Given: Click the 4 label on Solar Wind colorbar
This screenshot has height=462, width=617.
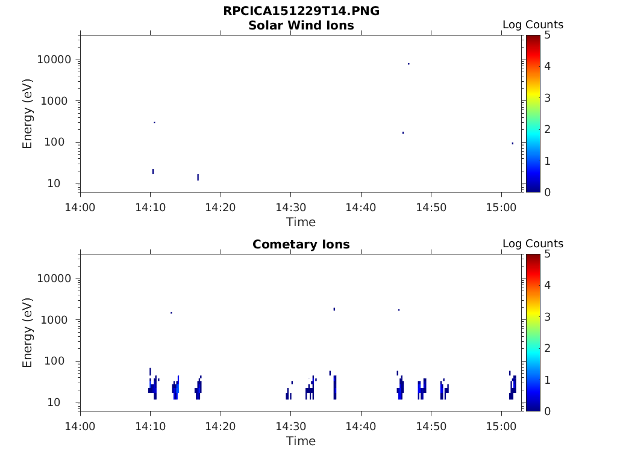Looking at the screenshot, I should (x=547, y=66).
